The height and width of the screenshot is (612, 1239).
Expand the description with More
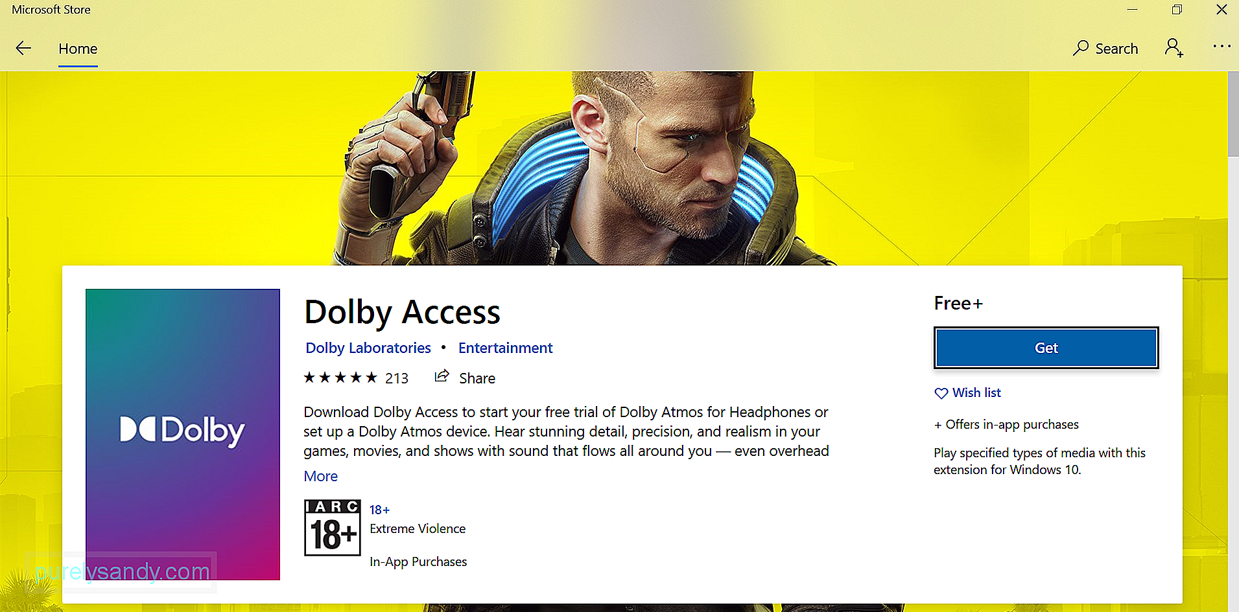[x=321, y=476]
